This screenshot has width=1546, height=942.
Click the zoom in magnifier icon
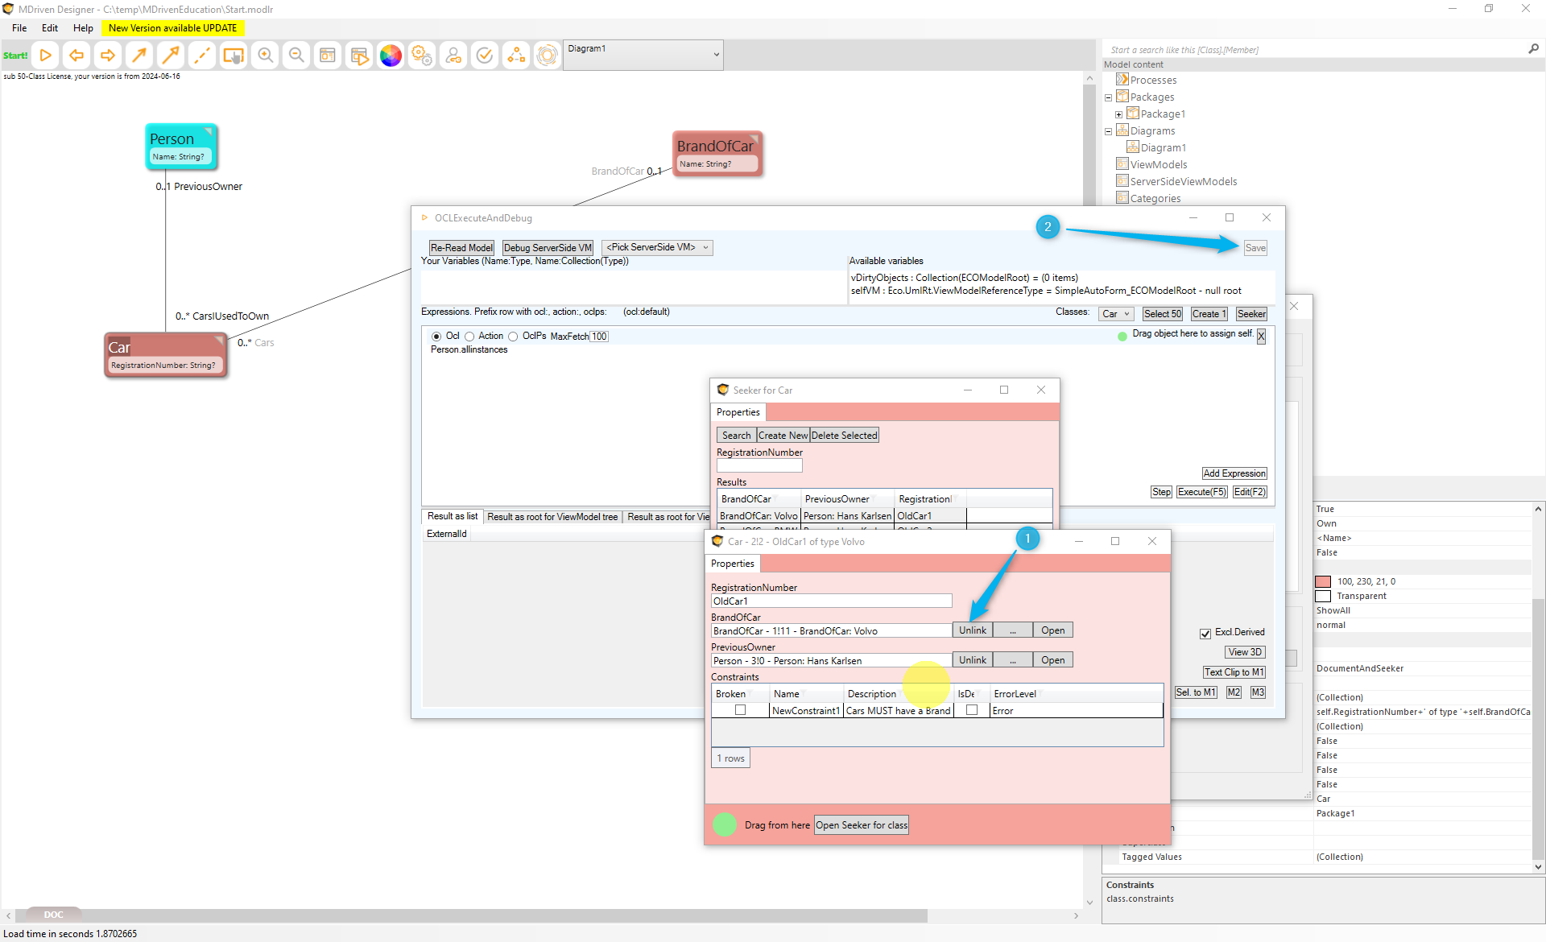[x=265, y=56]
